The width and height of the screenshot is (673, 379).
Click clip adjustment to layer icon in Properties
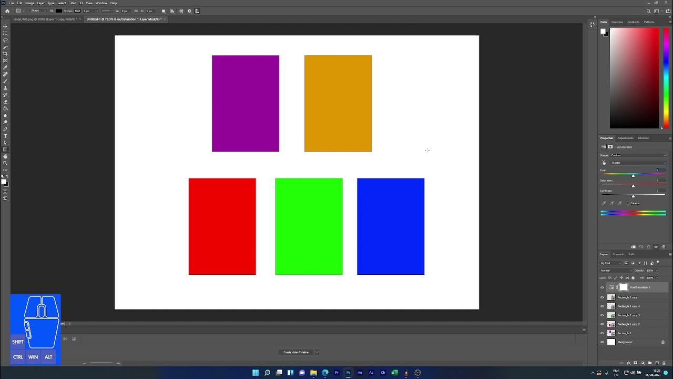click(633, 247)
